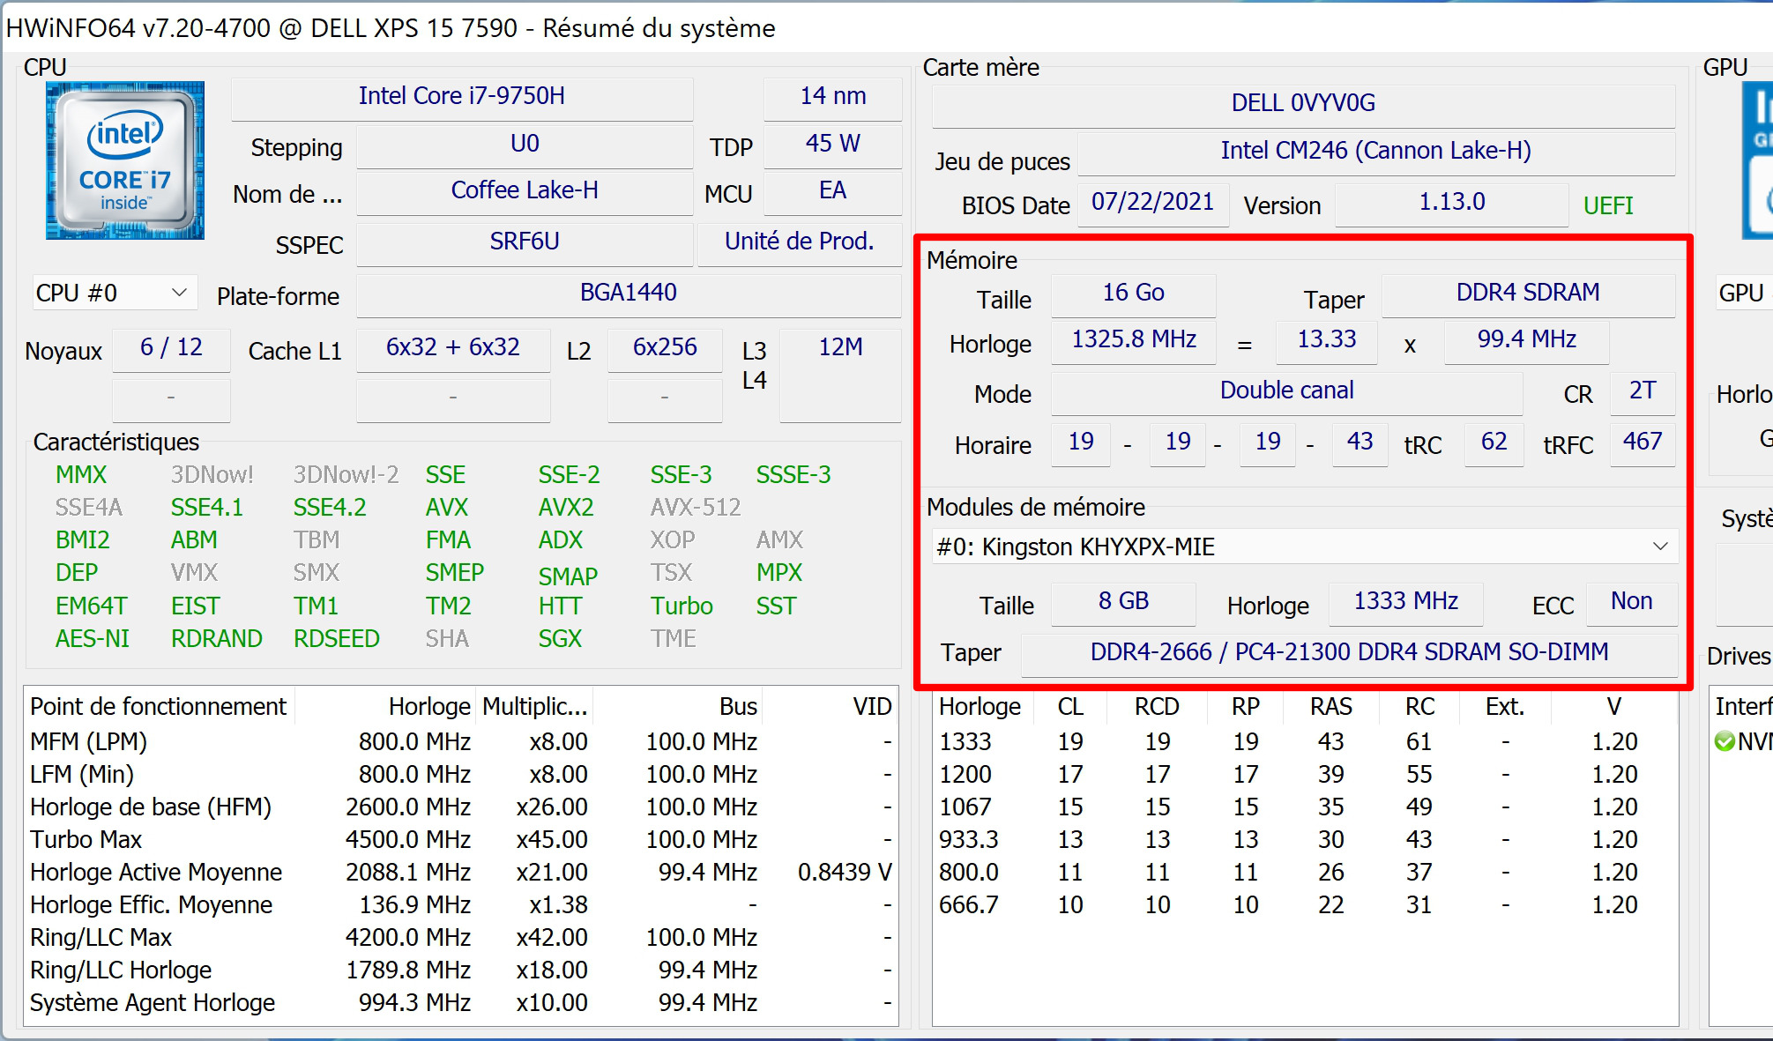
Task: Click the SGX feature flag
Action: pyautogui.click(x=560, y=639)
